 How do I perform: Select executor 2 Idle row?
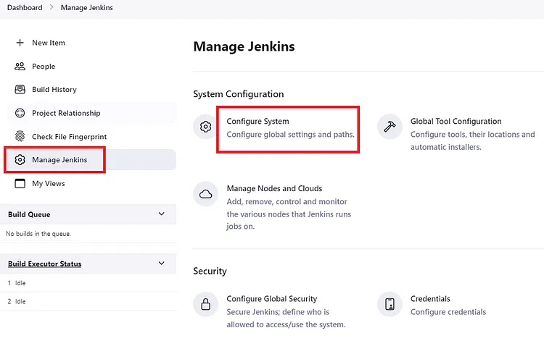click(x=88, y=301)
